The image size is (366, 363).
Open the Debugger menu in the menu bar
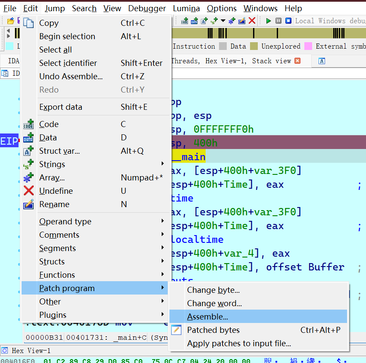click(x=147, y=8)
